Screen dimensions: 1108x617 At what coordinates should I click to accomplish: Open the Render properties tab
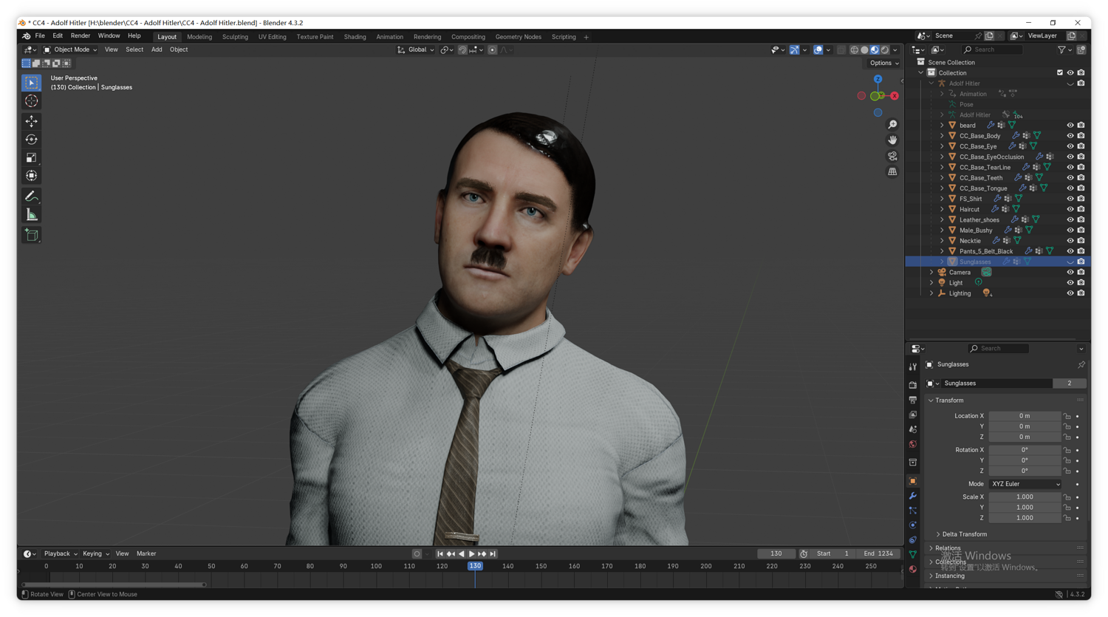point(913,385)
